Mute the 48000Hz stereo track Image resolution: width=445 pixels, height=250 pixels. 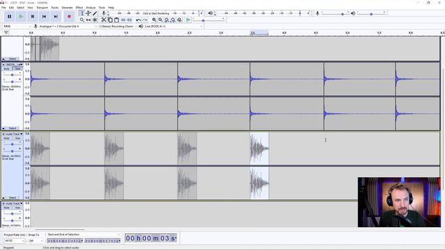(x=6, y=69)
